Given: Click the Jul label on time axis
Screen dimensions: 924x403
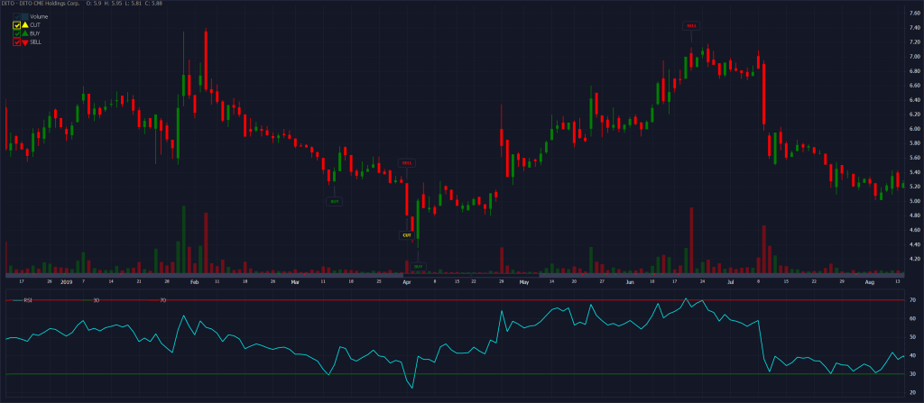Looking at the screenshot, I should click(732, 282).
